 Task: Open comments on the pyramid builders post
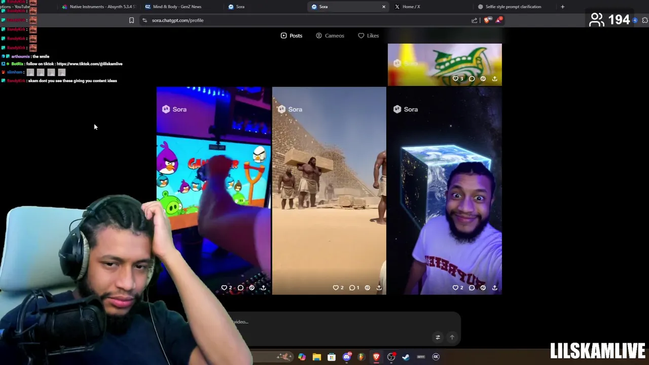point(352,287)
